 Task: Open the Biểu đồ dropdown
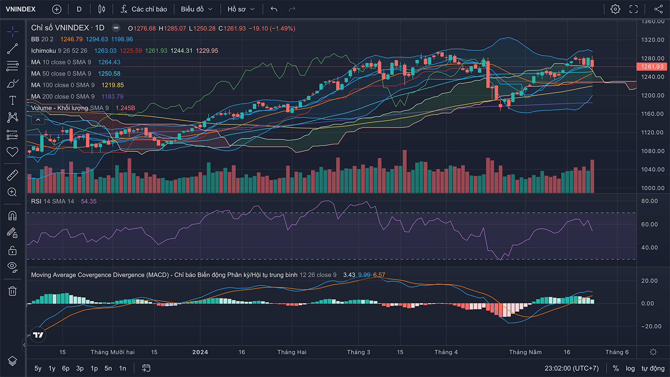(x=197, y=9)
